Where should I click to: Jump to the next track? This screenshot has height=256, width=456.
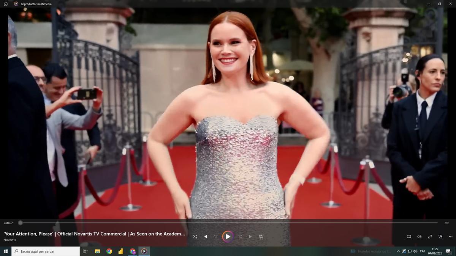pyautogui.click(x=250, y=236)
